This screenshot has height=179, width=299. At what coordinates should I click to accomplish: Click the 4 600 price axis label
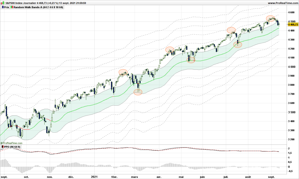[292, 12]
